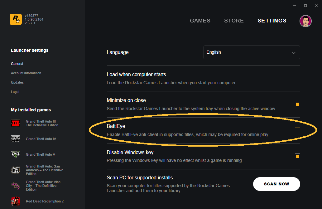Screen dimensions: 322x209
Task: Click the 'BattlEye' setting title
Action: coord(116,126)
